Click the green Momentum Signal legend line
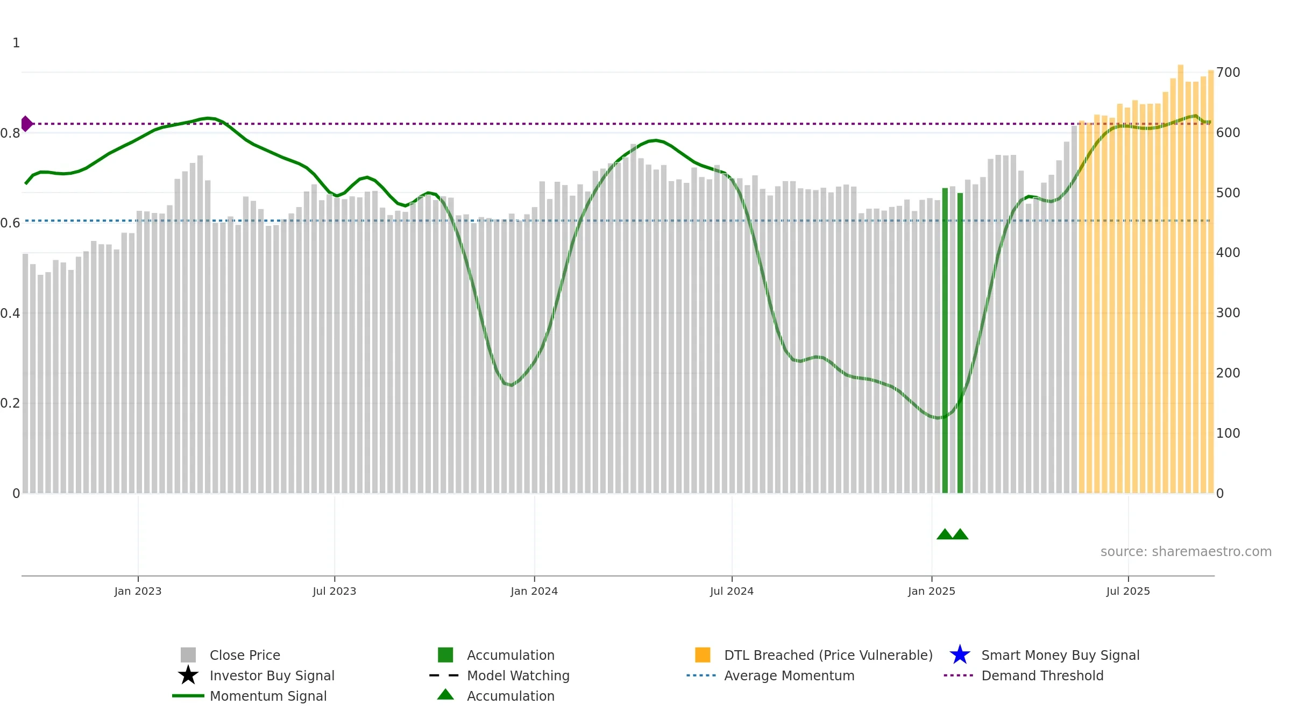 pos(188,696)
